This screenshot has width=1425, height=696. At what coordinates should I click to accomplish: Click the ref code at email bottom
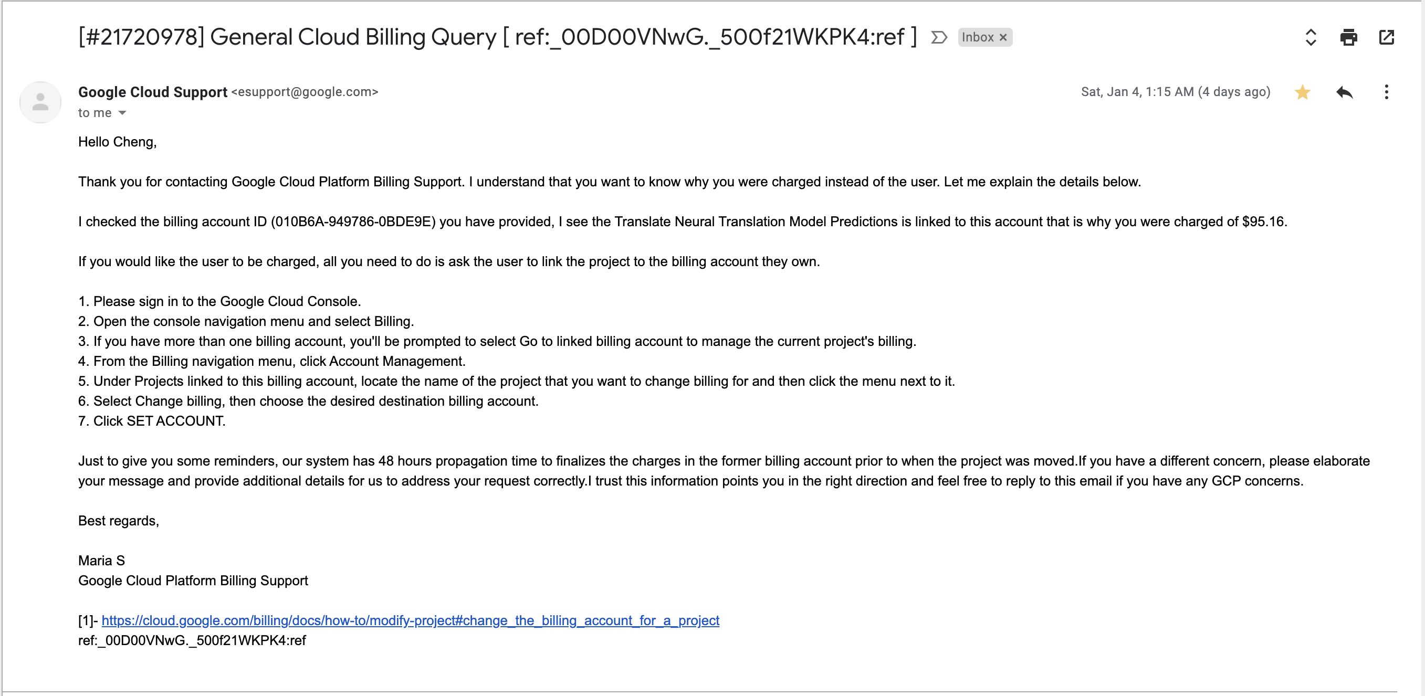(x=192, y=640)
